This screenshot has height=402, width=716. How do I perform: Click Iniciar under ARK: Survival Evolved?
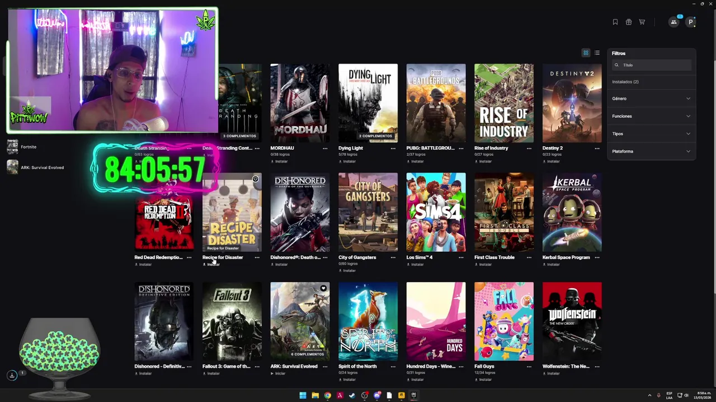[x=278, y=374]
